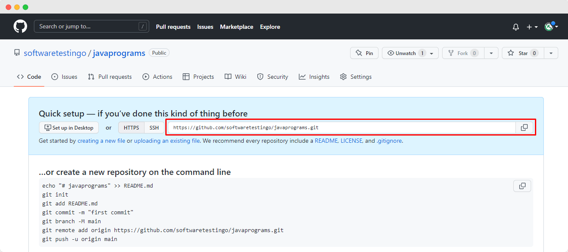The image size is (568, 252).
Task: Click the git add README.md line
Action: [x=70, y=203]
